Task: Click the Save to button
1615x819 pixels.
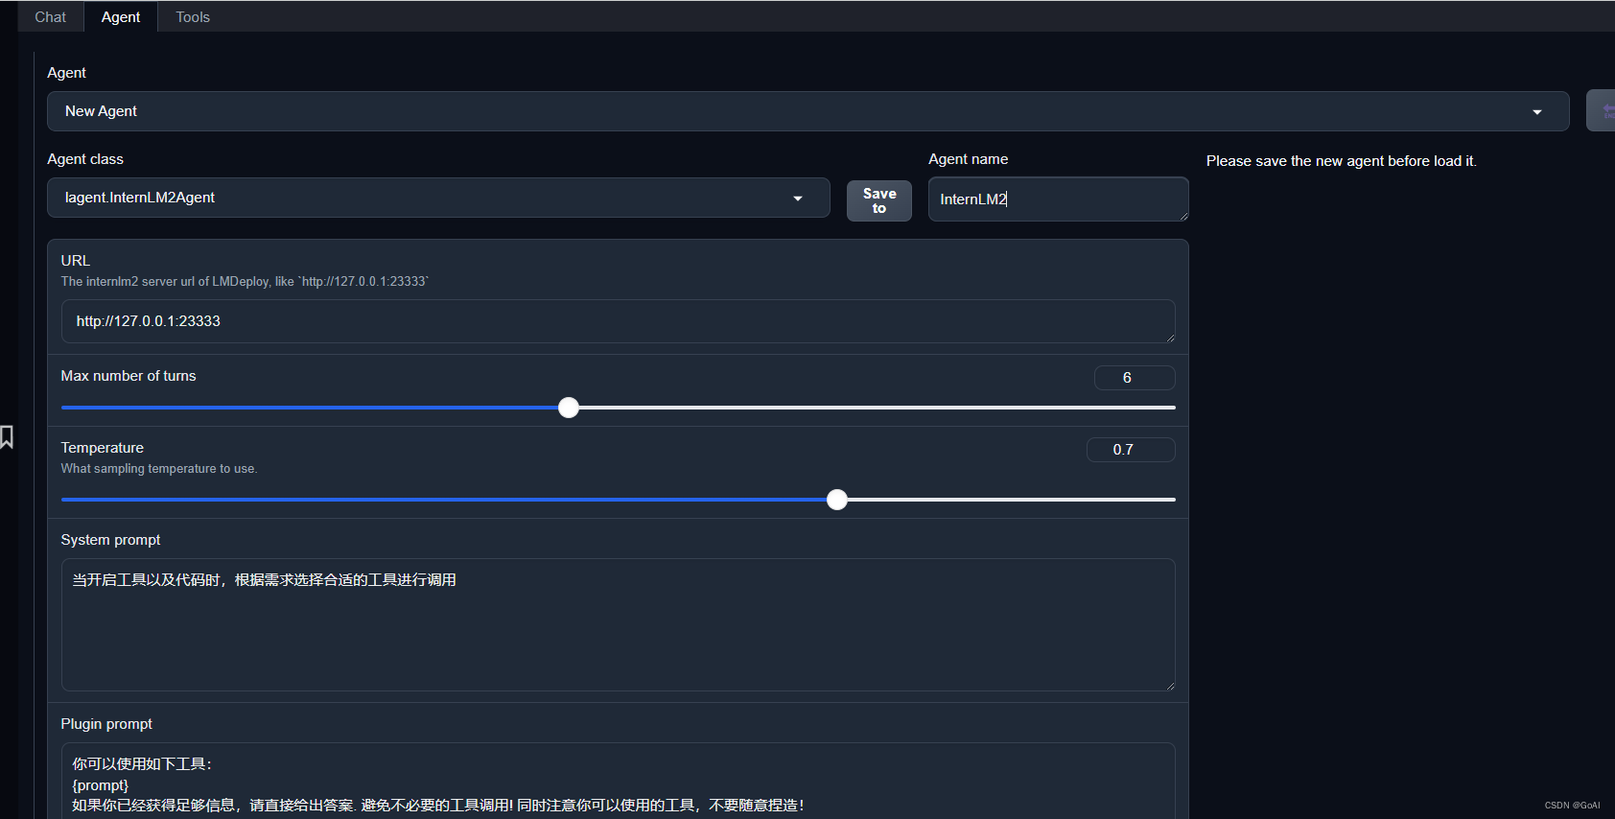Action: click(x=879, y=200)
